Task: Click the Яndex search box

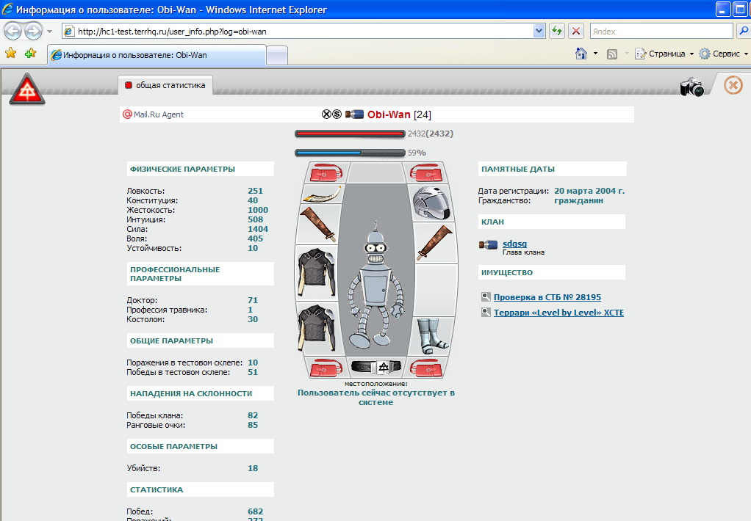Action: coord(661,31)
